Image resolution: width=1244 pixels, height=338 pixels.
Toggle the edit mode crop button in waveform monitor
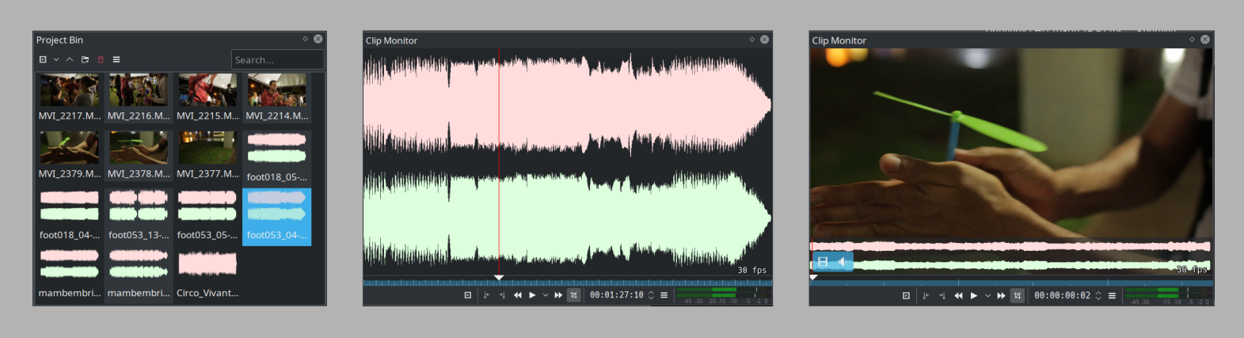click(x=573, y=295)
